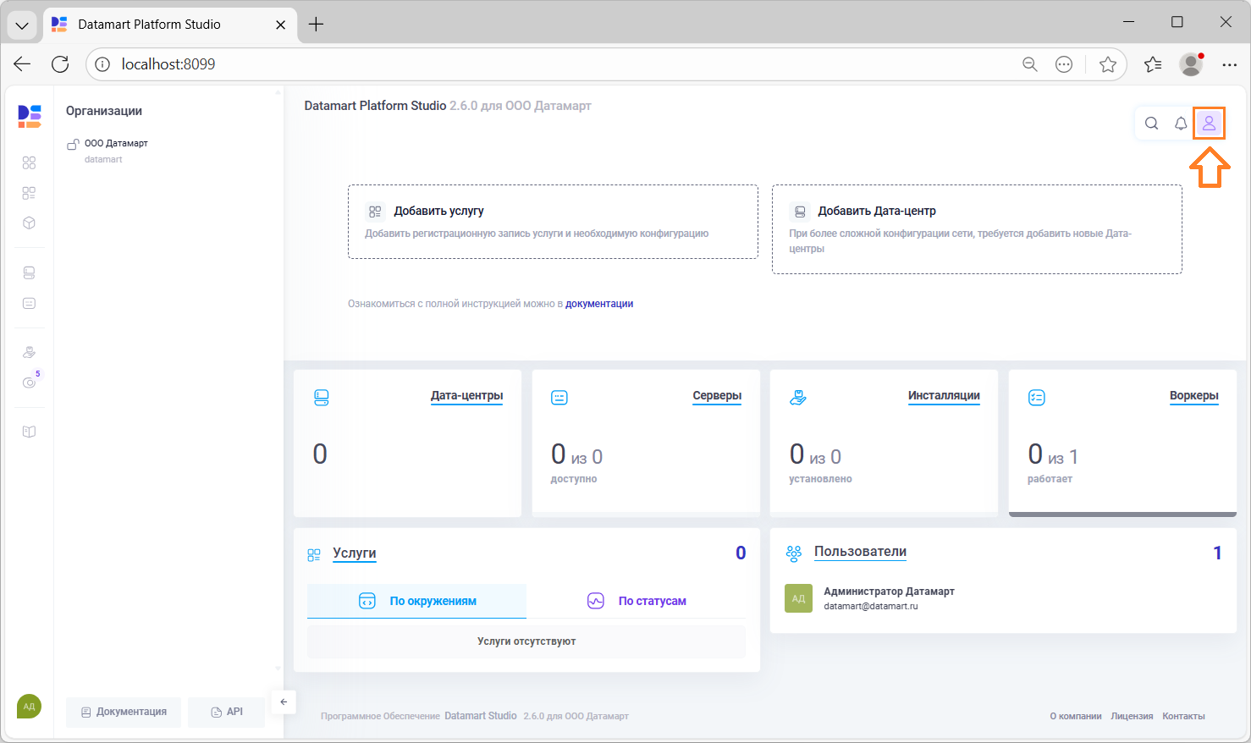Add page to favorites with star icon

tap(1107, 64)
